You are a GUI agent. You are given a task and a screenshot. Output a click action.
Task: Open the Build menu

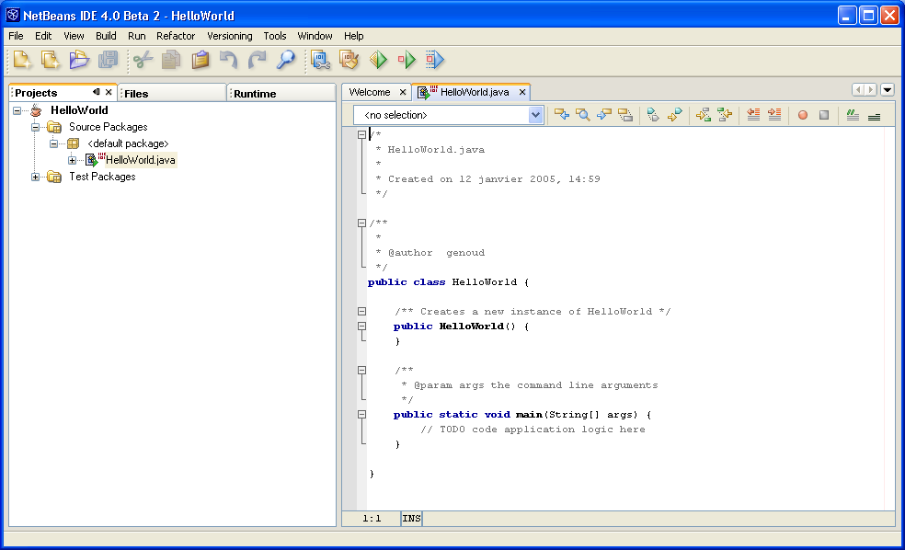tap(106, 36)
